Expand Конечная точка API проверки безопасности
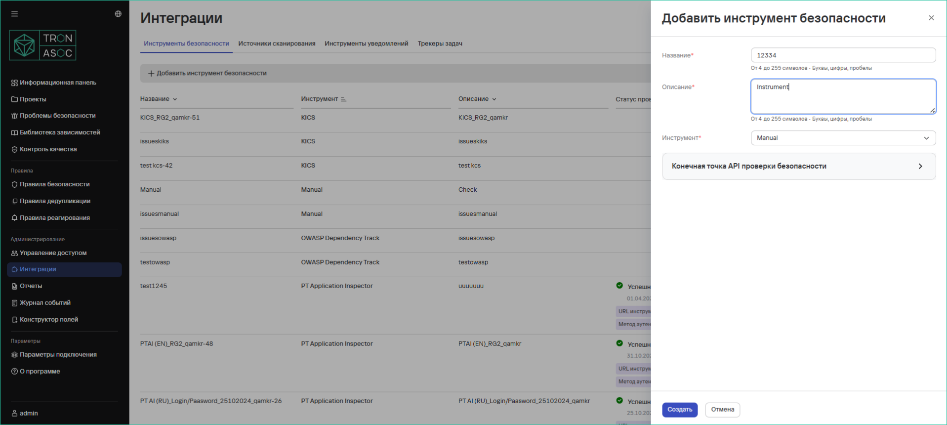 798,167
